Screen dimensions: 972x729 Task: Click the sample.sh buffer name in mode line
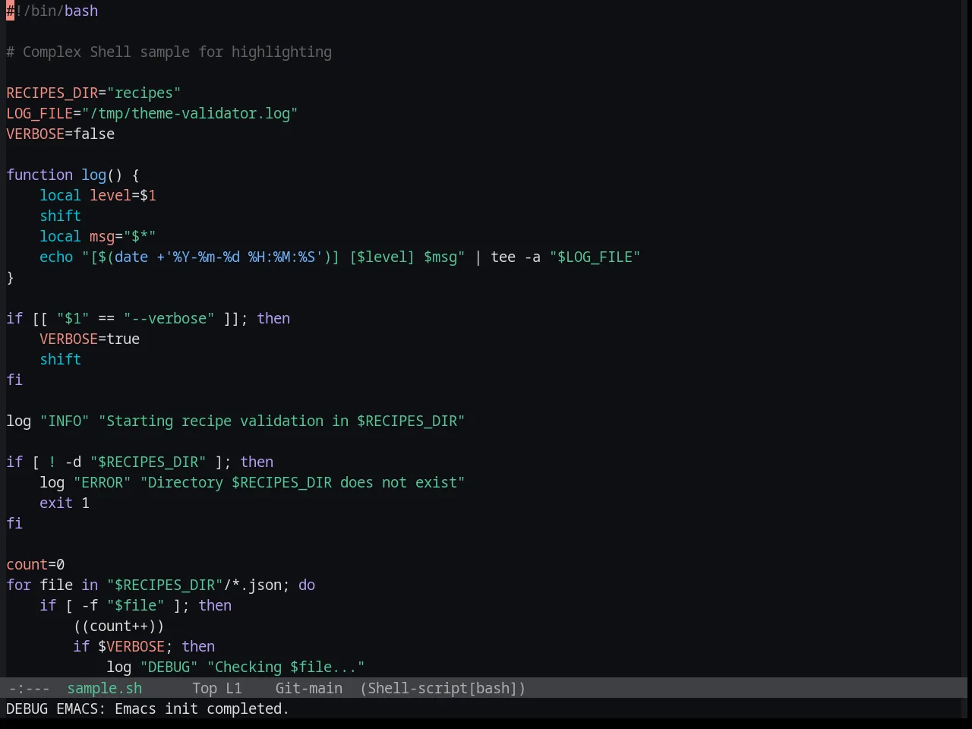[x=104, y=688]
